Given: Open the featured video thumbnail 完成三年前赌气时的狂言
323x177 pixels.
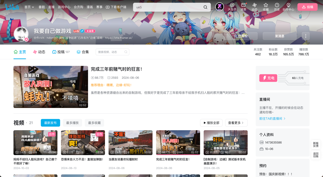Looking at the screenshot, I should pyautogui.click(x=51, y=87).
